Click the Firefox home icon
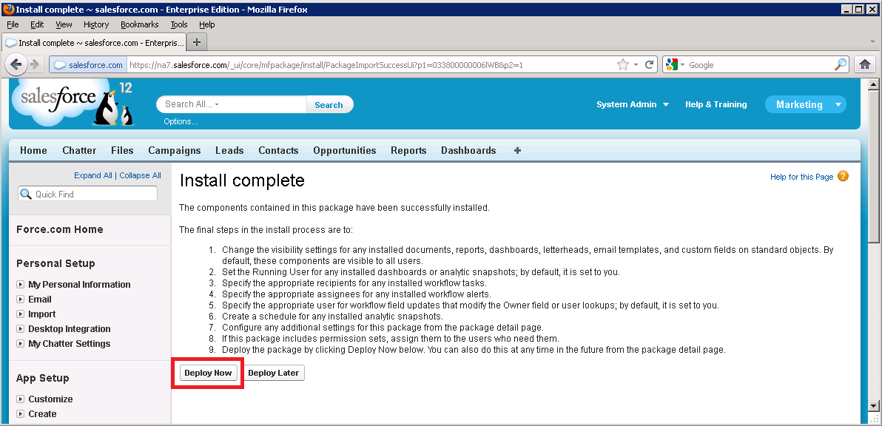Screen dimensions: 882x426 (865, 65)
